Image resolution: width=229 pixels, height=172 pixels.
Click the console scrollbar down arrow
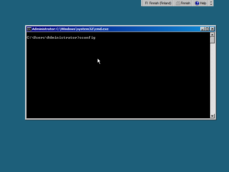[x=212, y=116]
